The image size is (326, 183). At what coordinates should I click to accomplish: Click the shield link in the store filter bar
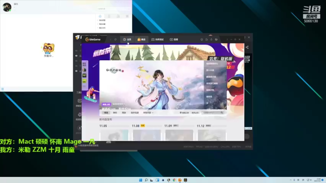click(x=184, y=113)
